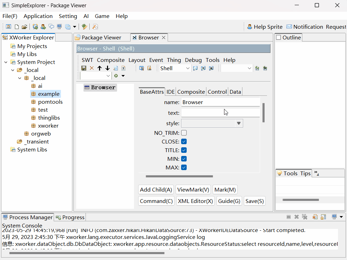Toggle the NO_TRIM checkbox
The width and height of the screenshot is (347, 260).
click(x=184, y=133)
